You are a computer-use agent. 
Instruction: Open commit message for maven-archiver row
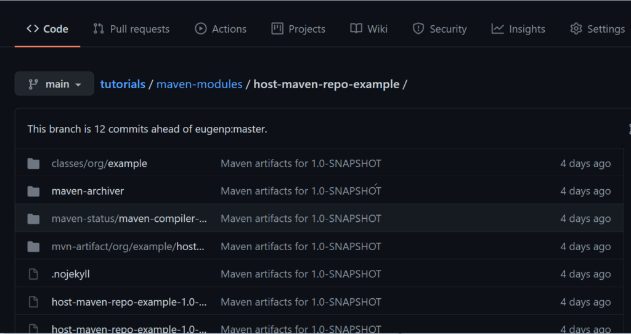point(301,191)
